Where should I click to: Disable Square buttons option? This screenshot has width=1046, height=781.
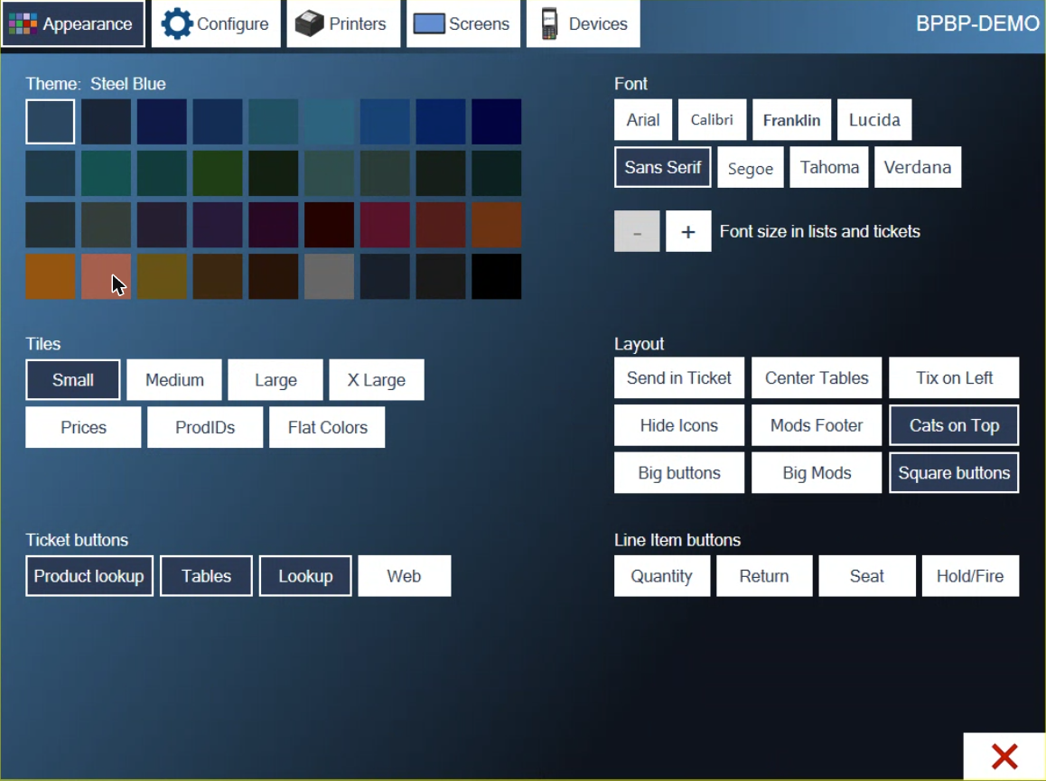pyautogui.click(x=954, y=473)
